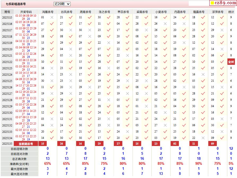Screen dimensions: 237x178
Task: Click the cross mark in 小旻杀号 row 2025116
Action: click(x=165, y=24)
